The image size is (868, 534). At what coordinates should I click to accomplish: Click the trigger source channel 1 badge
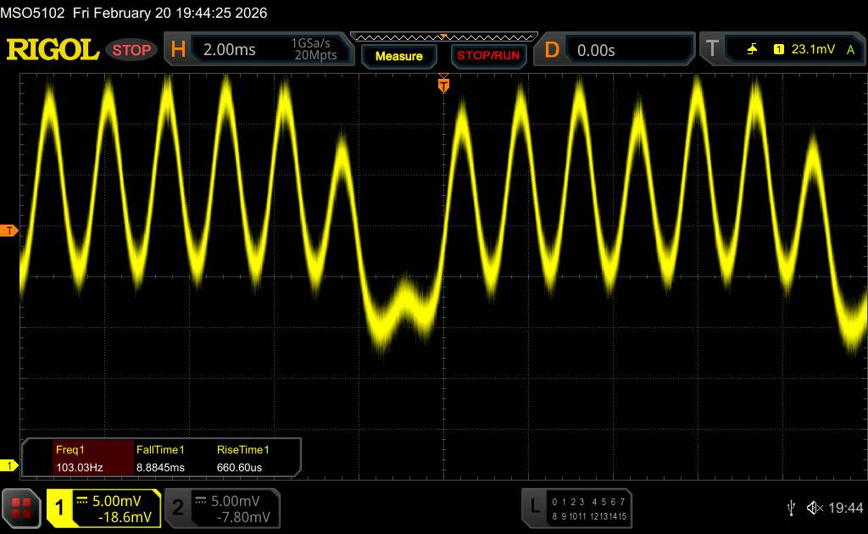[x=778, y=50]
